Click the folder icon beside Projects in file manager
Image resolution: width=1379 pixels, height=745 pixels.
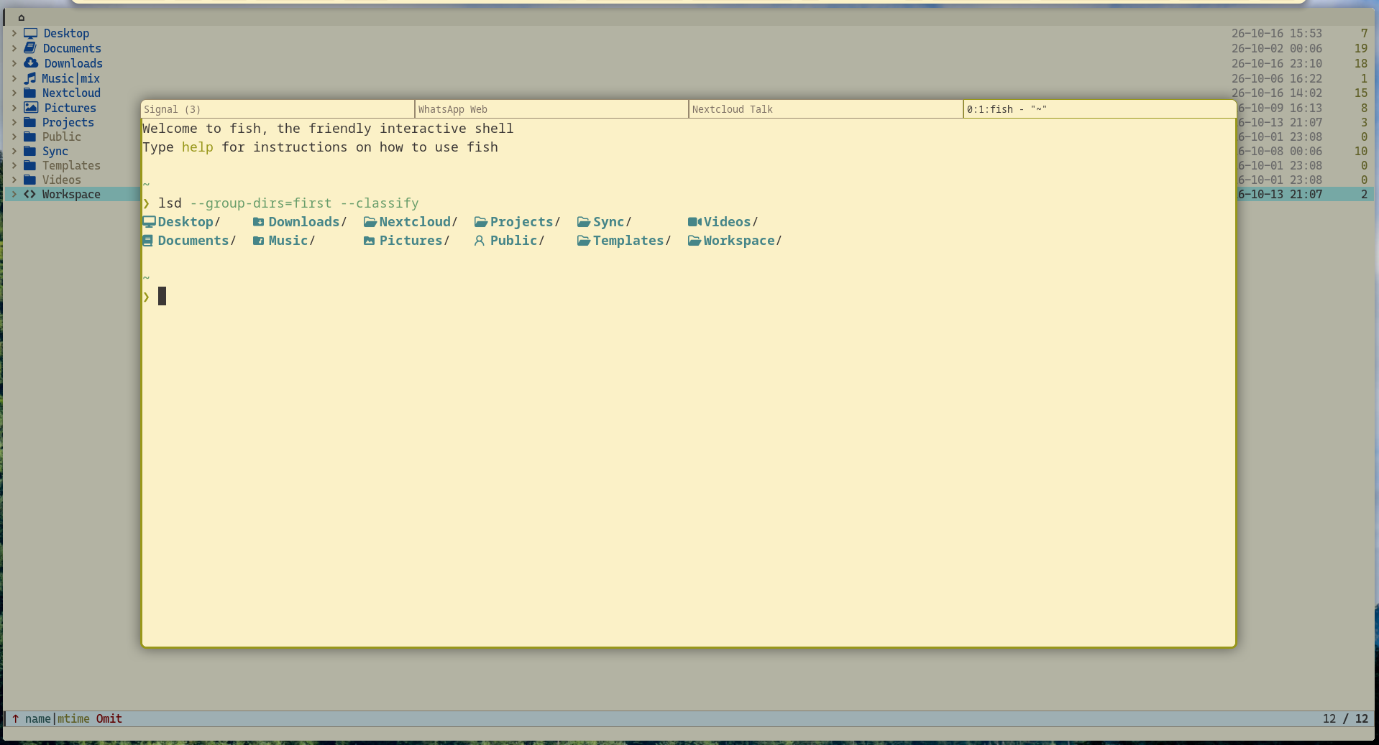[29, 122]
